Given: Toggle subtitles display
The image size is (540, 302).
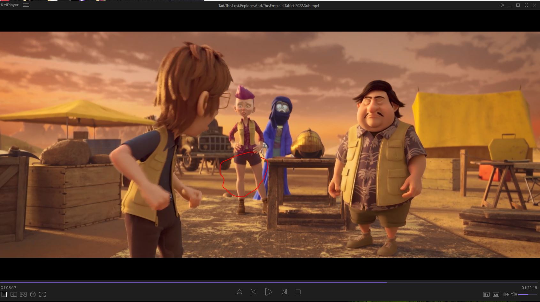Looking at the screenshot, I should pyautogui.click(x=496, y=294).
